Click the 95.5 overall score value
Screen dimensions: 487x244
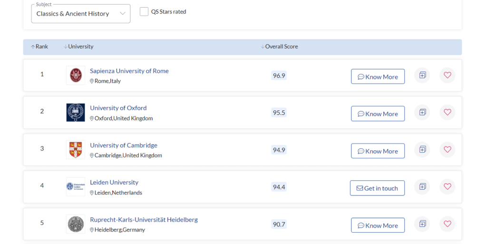pos(279,113)
